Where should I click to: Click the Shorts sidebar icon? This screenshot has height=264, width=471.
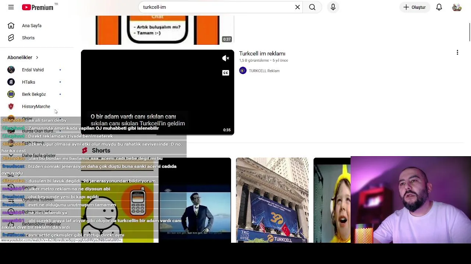[x=11, y=38]
